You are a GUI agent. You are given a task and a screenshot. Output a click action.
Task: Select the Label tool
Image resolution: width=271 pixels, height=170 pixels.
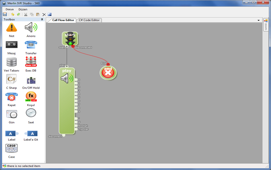click(x=12, y=136)
